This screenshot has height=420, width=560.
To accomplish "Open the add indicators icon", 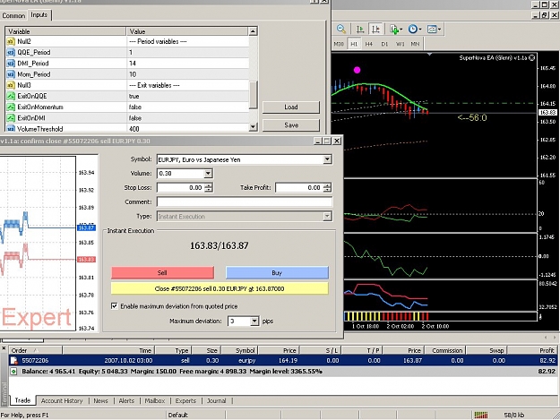I will 396,30.
